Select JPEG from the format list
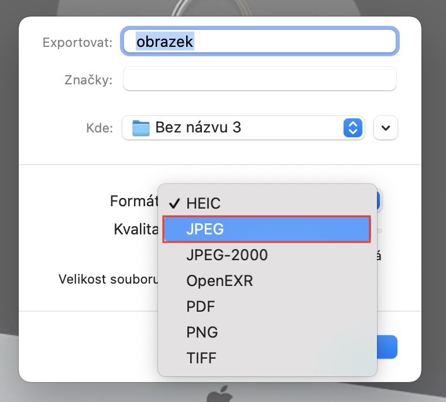The image size is (446, 402). pyautogui.click(x=266, y=229)
